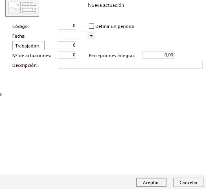Select the Percepciones íntegras amount field
206x189 pixels.
tap(158, 55)
